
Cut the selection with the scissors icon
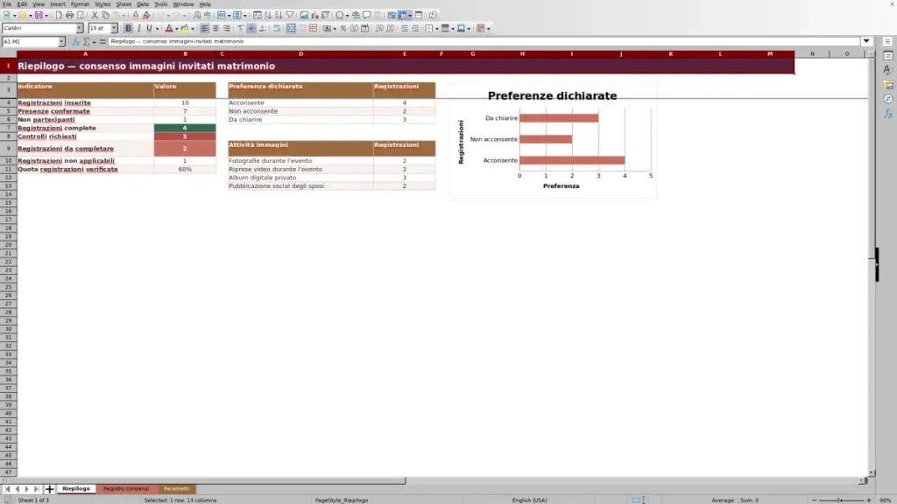click(95, 16)
